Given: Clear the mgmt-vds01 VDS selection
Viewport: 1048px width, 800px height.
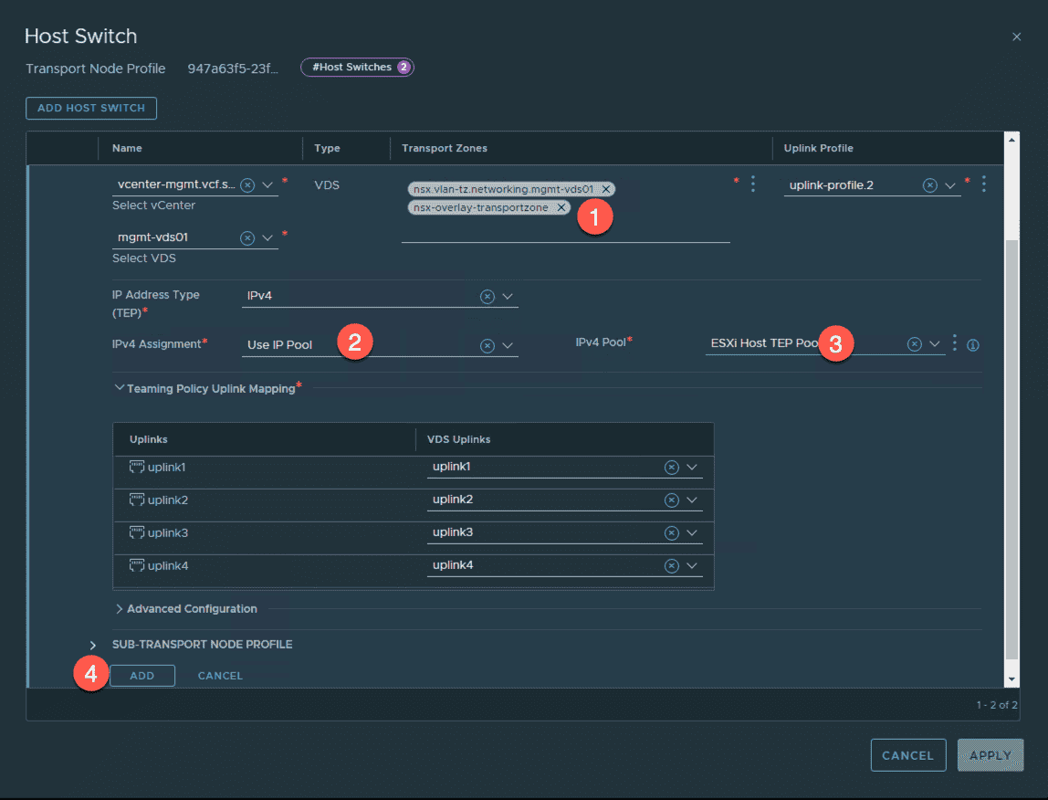Looking at the screenshot, I should pos(247,238).
